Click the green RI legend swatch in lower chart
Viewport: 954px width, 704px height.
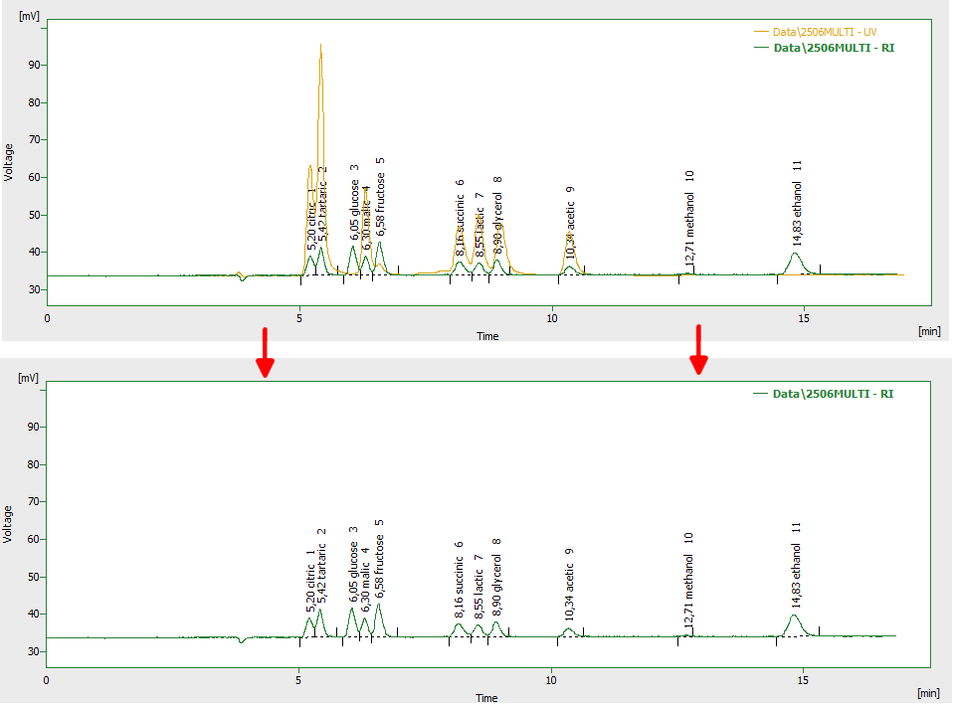(762, 394)
